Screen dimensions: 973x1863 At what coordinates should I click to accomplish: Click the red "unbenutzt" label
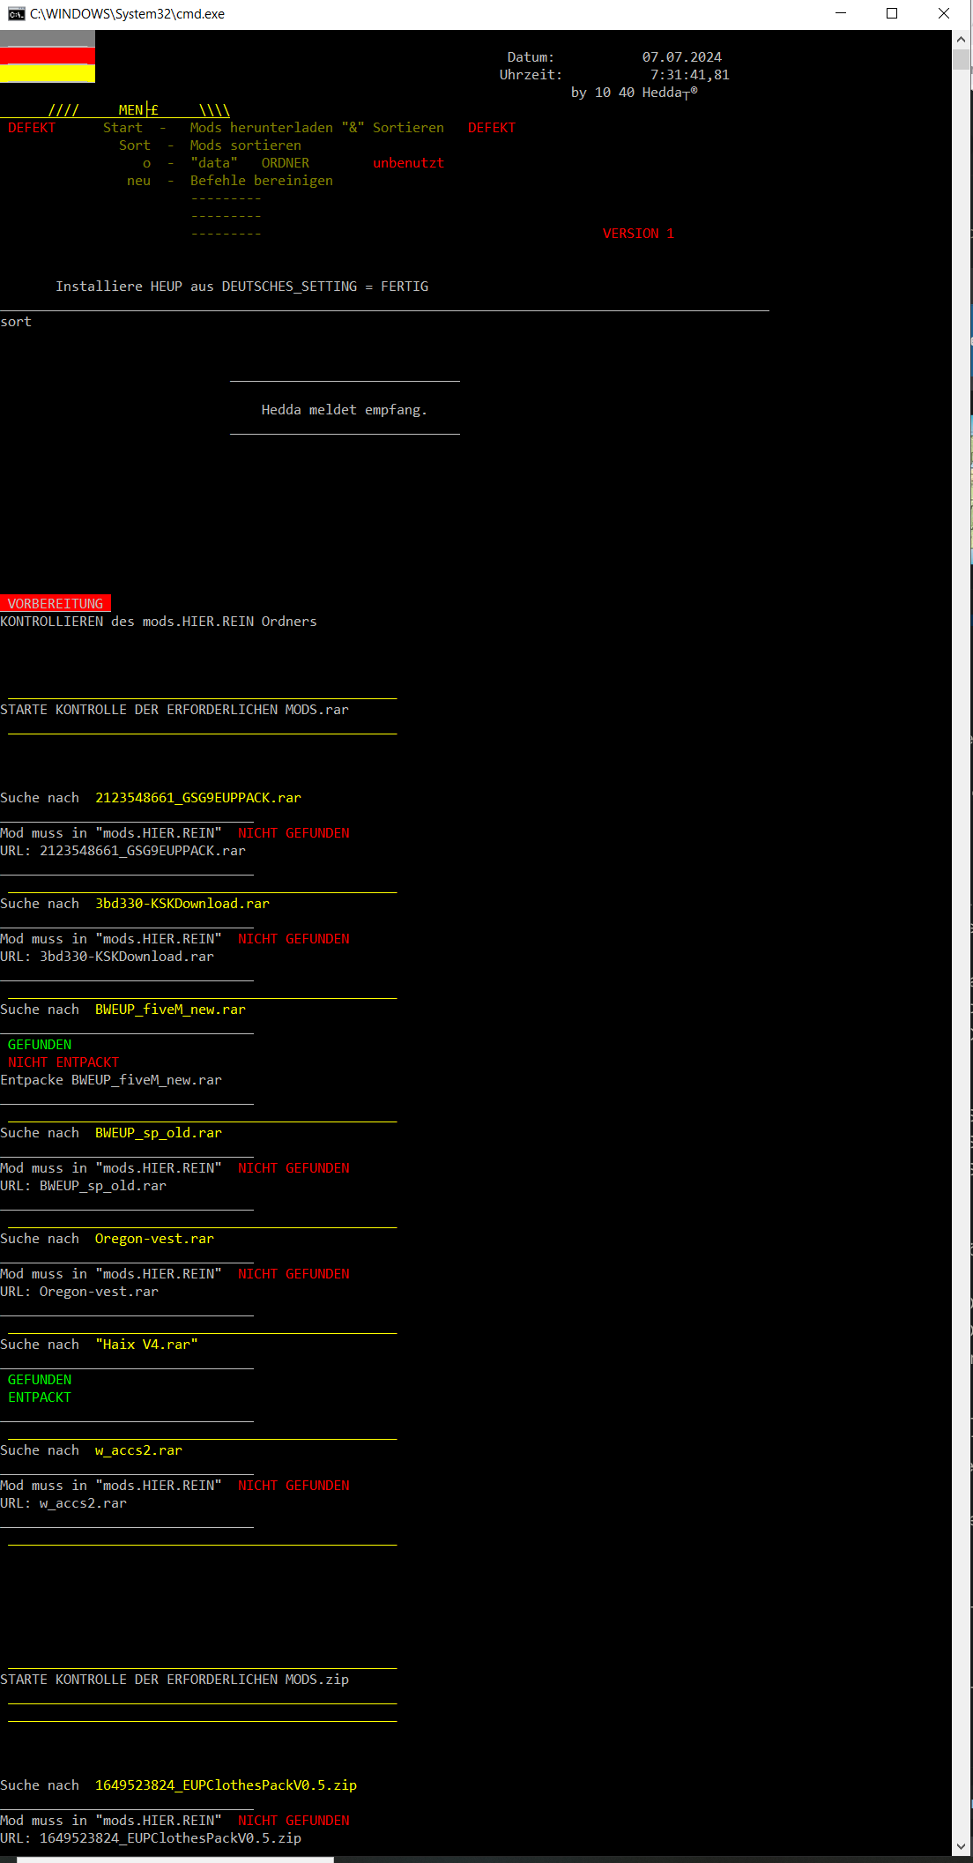[x=408, y=163]
